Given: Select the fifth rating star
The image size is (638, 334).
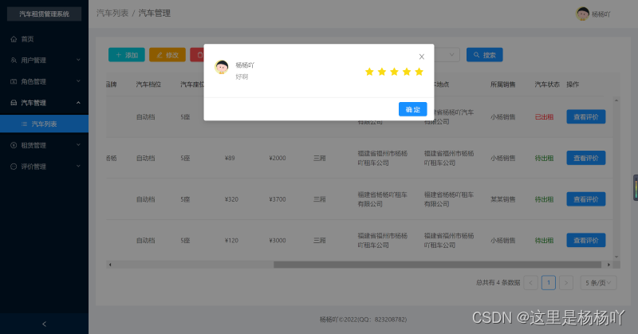Looking at the screenshot, I should 419,72.
